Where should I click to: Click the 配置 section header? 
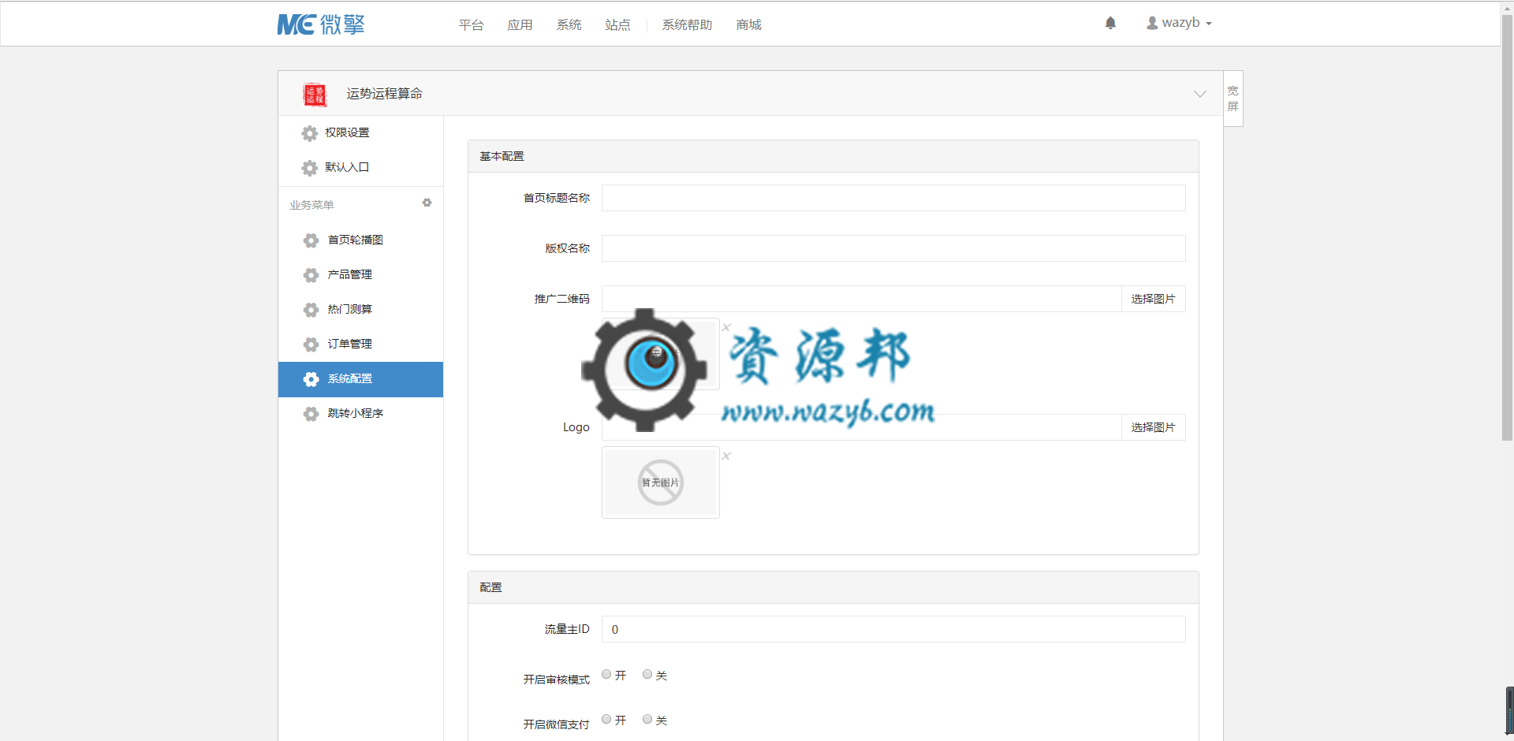tap(833, 587)
